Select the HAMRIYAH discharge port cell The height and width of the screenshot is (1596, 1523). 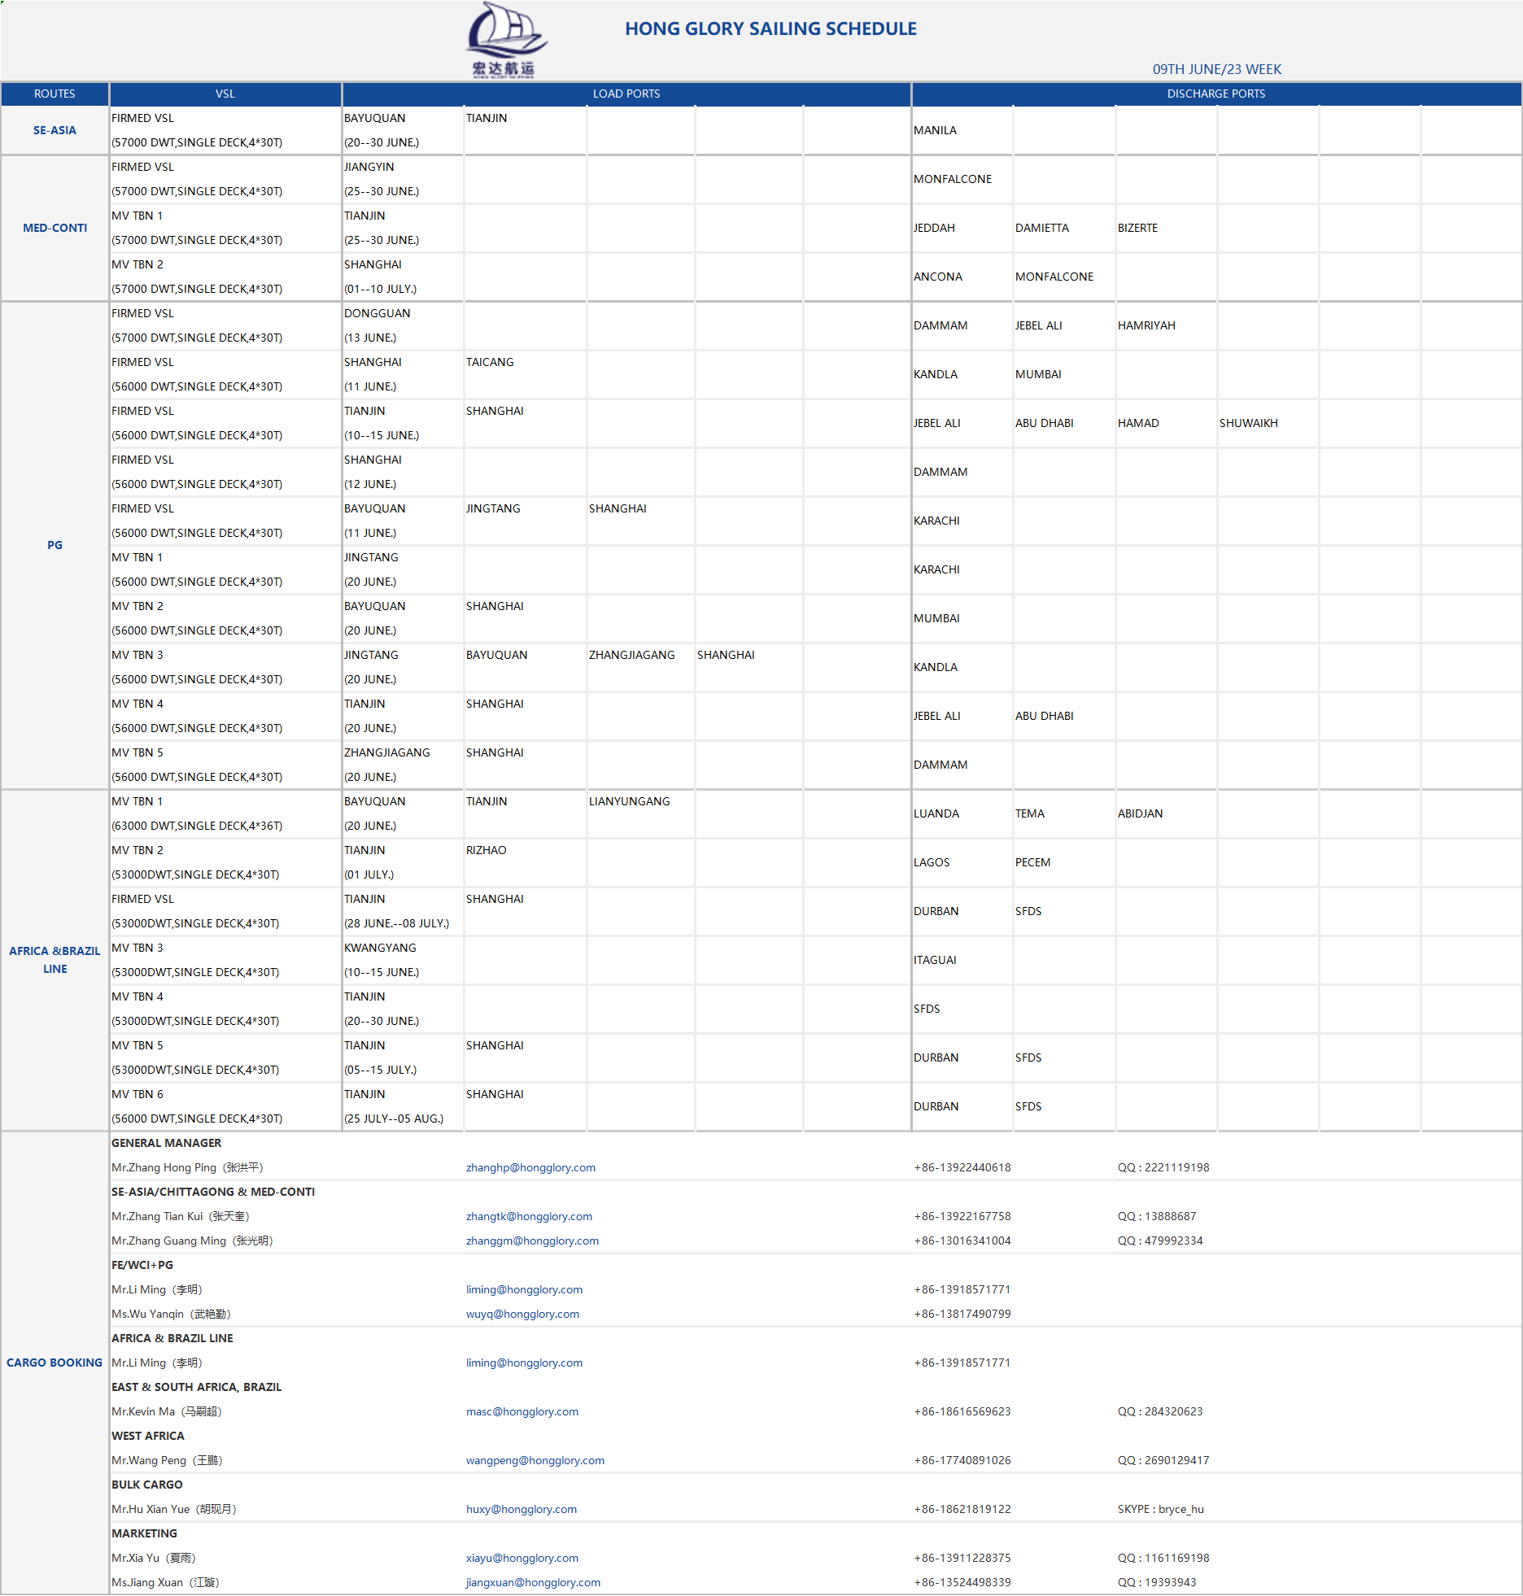(1166, 325)
